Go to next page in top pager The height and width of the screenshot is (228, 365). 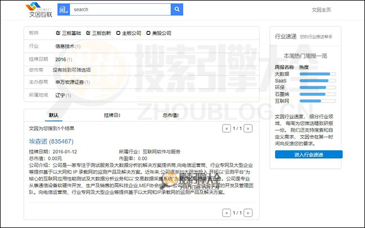[248, 128]
